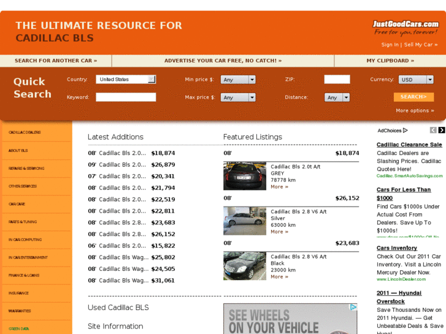Open the 09' Cadillac Bls $26,879 listing
Image resolution: width=446 pixels, height=334 pixels.
coord(131,165)
